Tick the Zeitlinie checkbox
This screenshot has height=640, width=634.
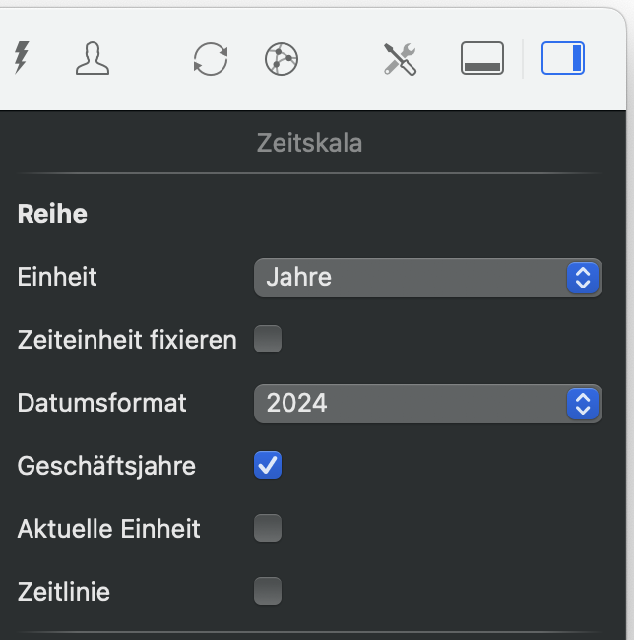(268, 591)
